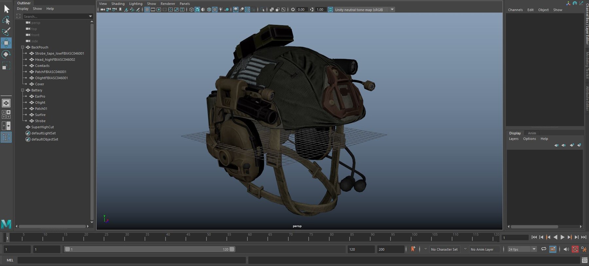This screenshot has width=589, height=266.
Task: Click the range slider bar
Action: 150,249
